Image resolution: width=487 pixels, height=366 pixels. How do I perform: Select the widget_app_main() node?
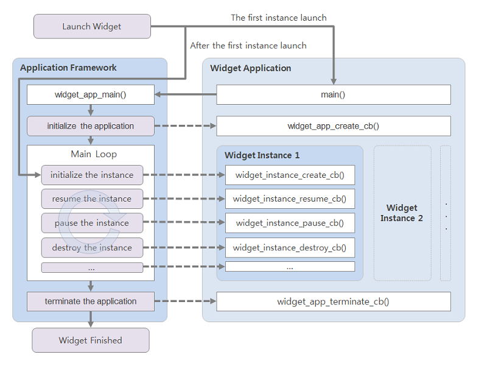[90, 94]
